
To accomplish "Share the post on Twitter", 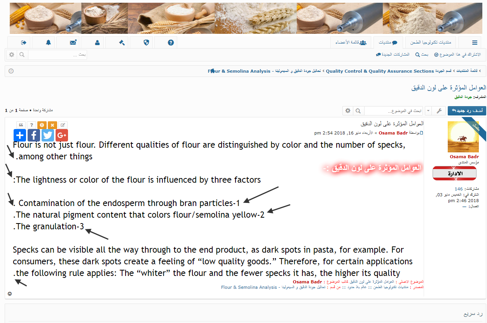I will (x=48, y=135).
